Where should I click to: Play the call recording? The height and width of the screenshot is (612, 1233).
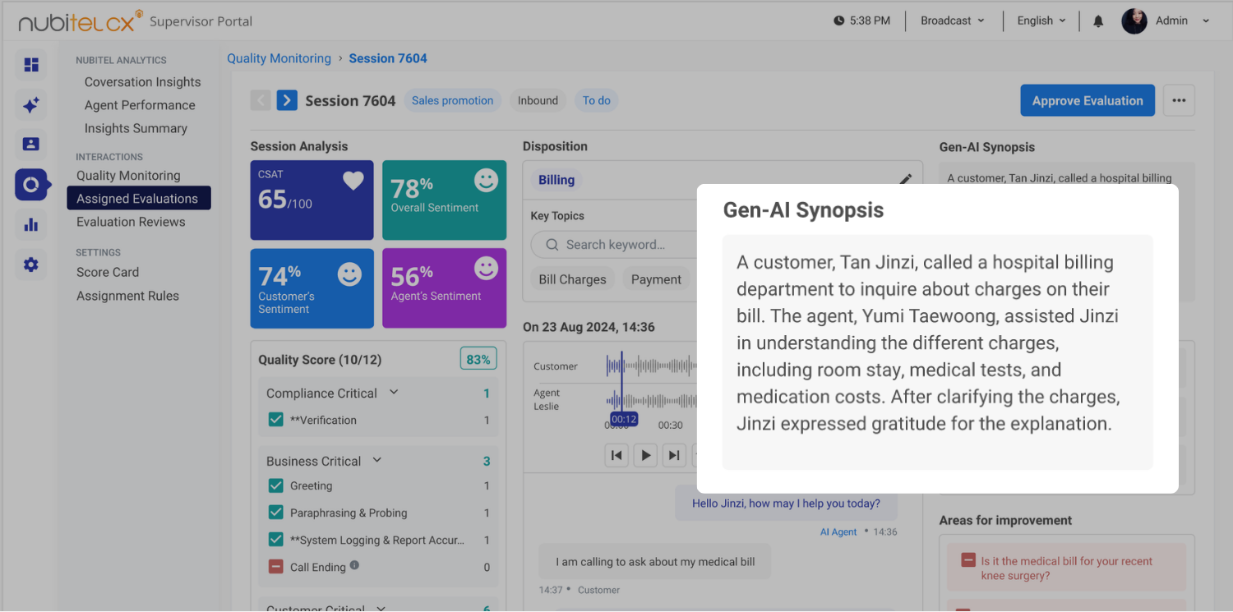point(645,455)
